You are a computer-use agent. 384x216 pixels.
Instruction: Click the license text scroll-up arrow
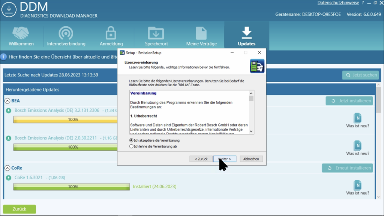[x=251, y=93]
